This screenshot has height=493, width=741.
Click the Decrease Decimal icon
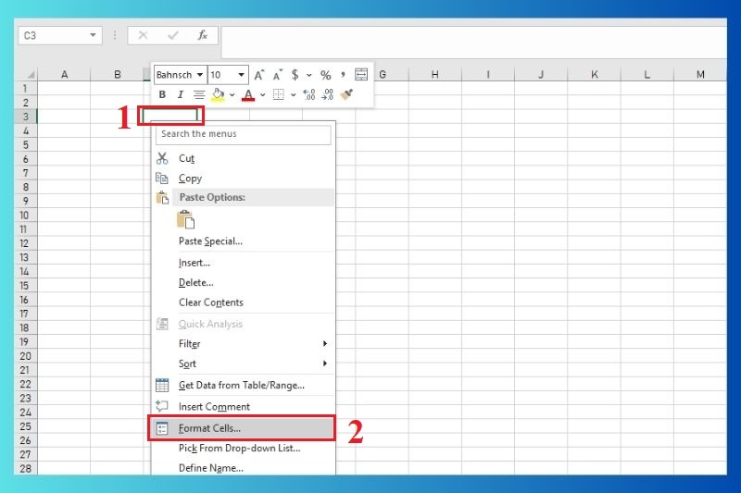point(327,94)
